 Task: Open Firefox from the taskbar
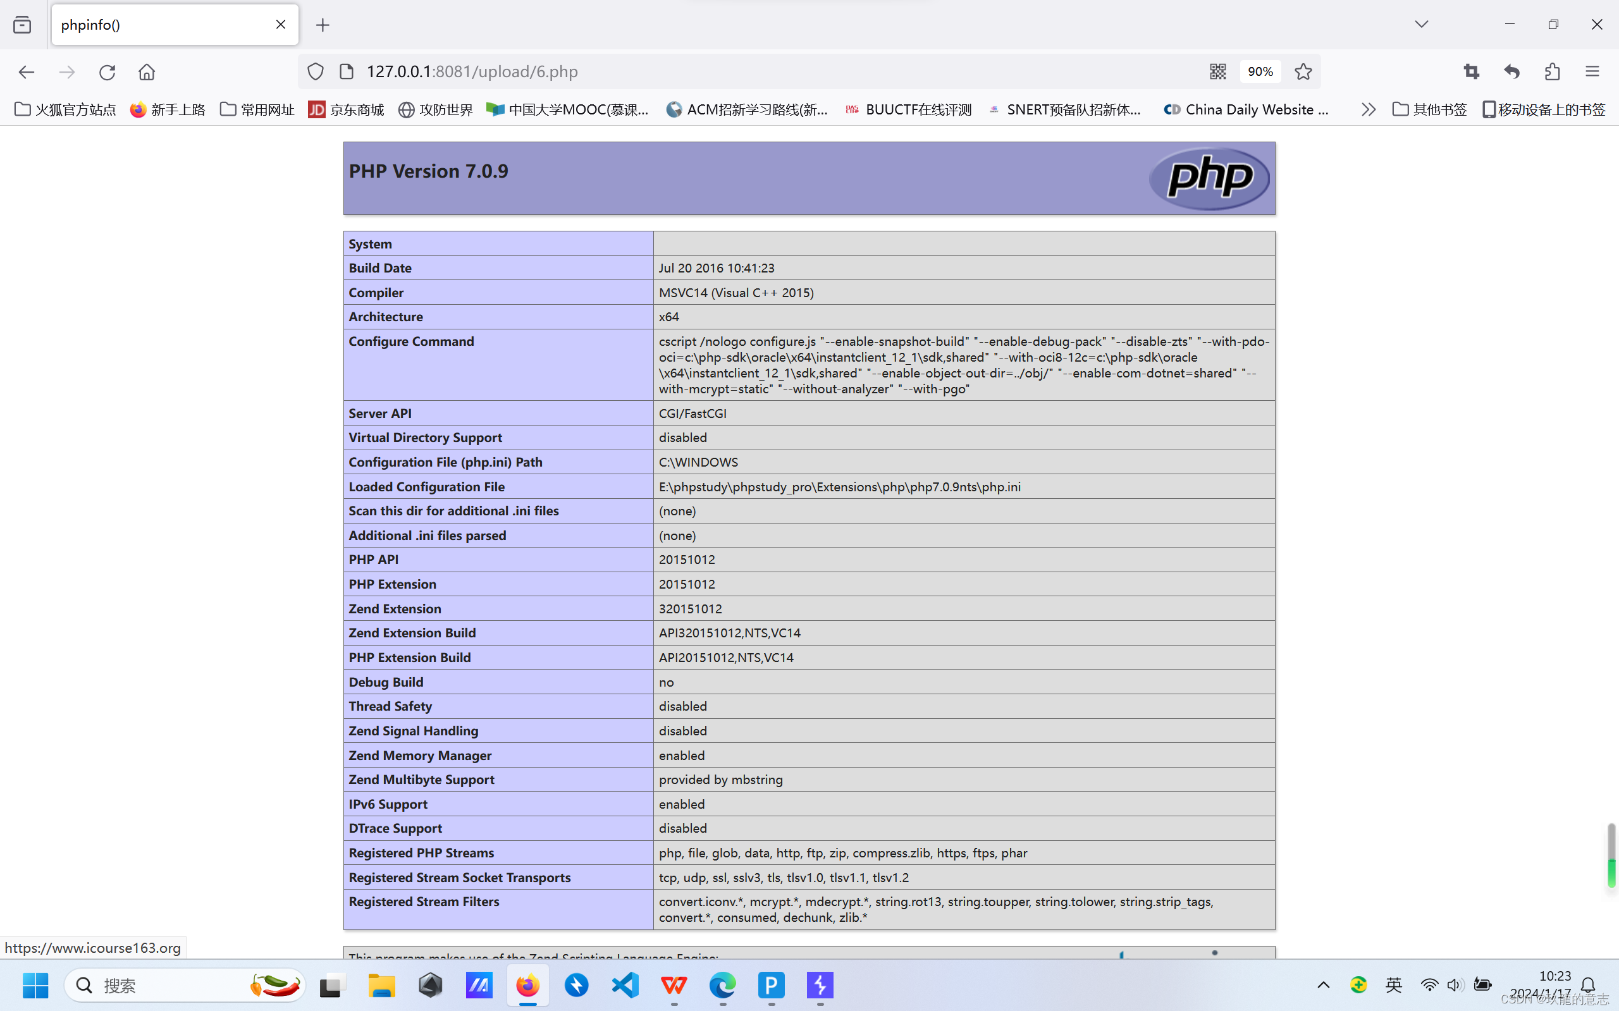click(x=527, y=985)
